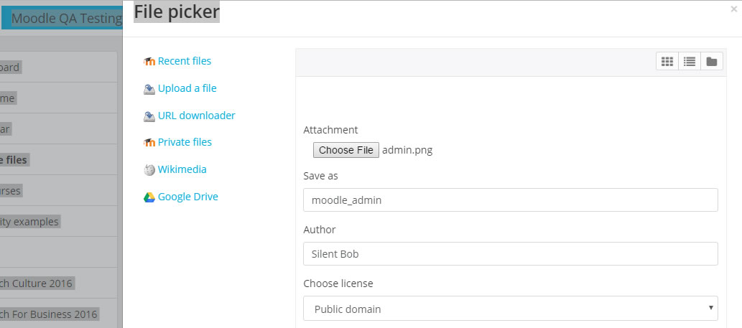
Task: Click the Google Drive icon
Action: (149, 197)
